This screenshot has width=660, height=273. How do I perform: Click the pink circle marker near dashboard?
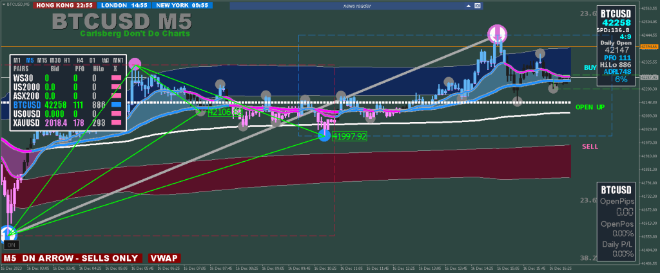coord(135,64)
